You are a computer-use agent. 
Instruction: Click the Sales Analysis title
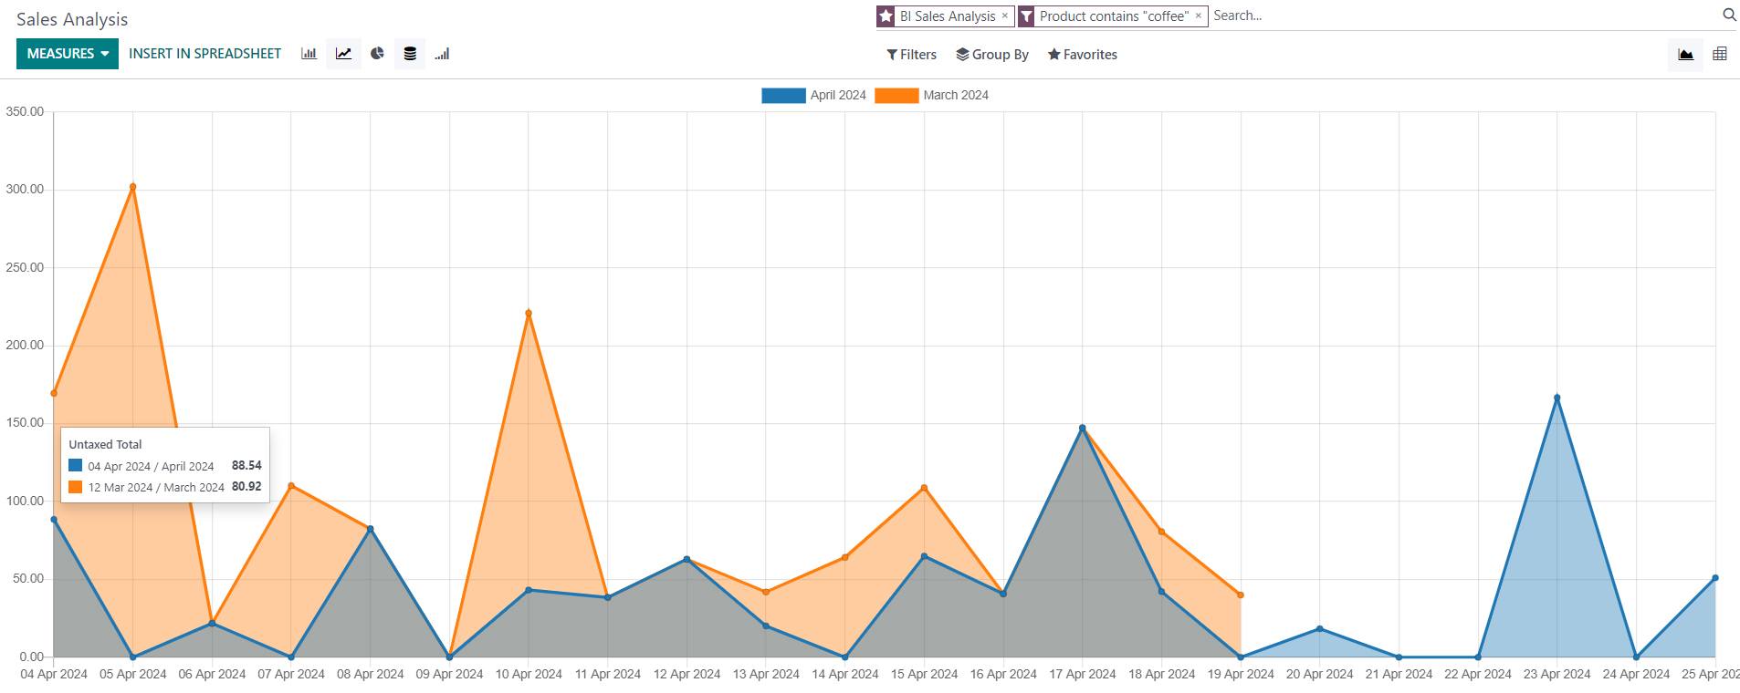(x=72, y=19)
